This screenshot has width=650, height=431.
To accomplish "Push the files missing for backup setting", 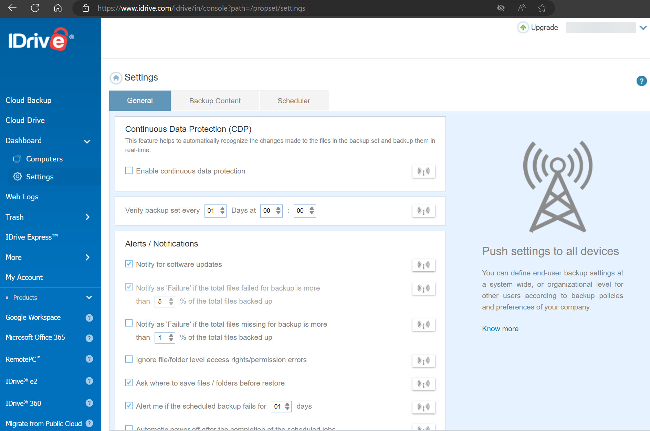I will pyautogui.click(x=423, y=324).
